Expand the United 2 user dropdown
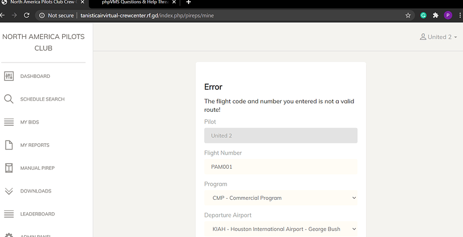463x237 pixels. point(439,37)
